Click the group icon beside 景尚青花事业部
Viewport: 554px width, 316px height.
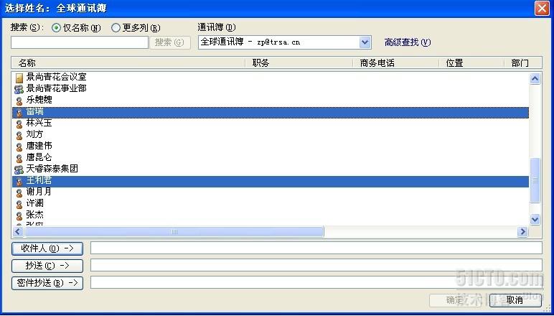pyautogui.click(x=19, y=89)
